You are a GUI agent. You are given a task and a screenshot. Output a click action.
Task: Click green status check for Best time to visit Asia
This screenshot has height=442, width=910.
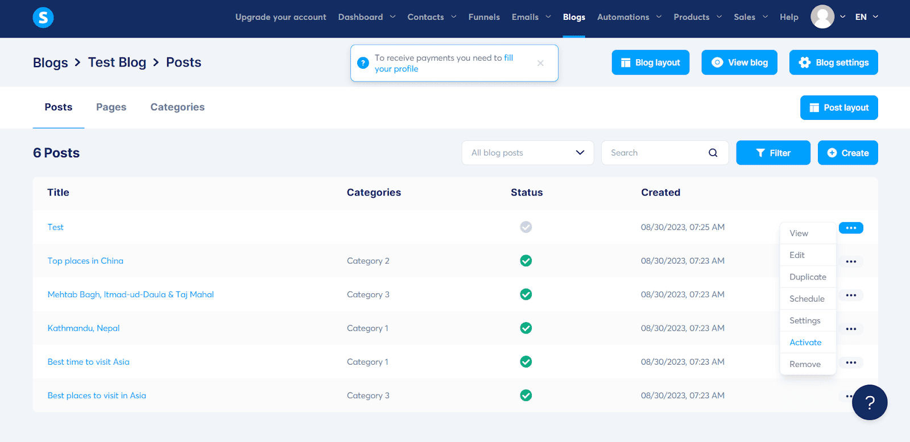point(526,362)
